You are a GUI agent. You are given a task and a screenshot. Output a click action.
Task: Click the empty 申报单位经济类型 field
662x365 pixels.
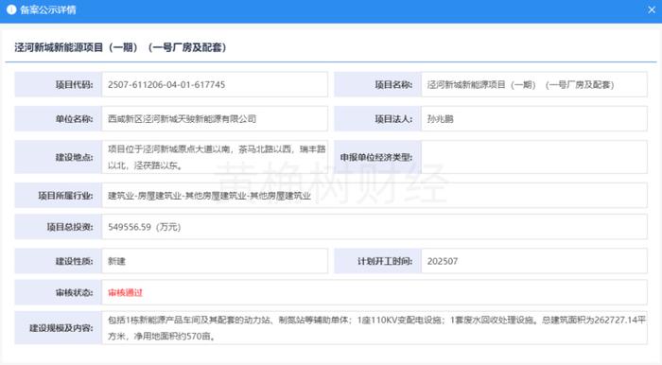[x=534, y=157]
